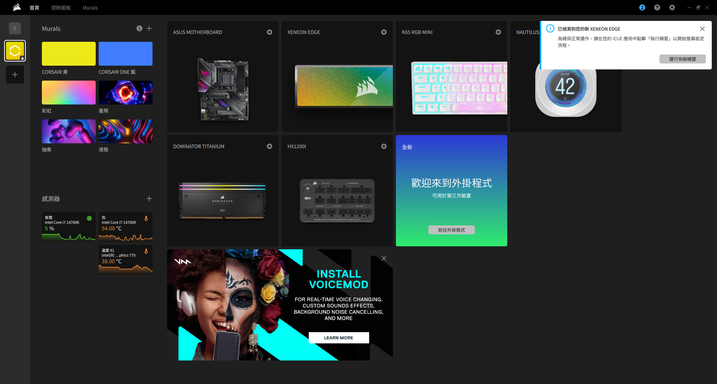Open XENEON EDGE device settings gear
The image size is (717, 384).
384,32
